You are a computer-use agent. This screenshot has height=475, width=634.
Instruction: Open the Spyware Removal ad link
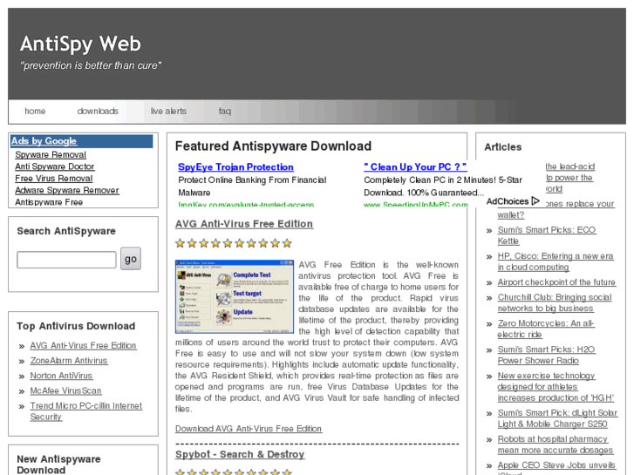click(x=51, y=155)
